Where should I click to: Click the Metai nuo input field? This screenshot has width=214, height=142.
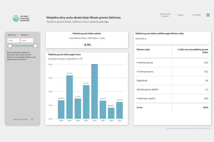tap(13, 41)
